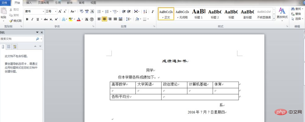Click the Numbering list icon
This screenshot has height=122, width=305.
pos(107,12)
